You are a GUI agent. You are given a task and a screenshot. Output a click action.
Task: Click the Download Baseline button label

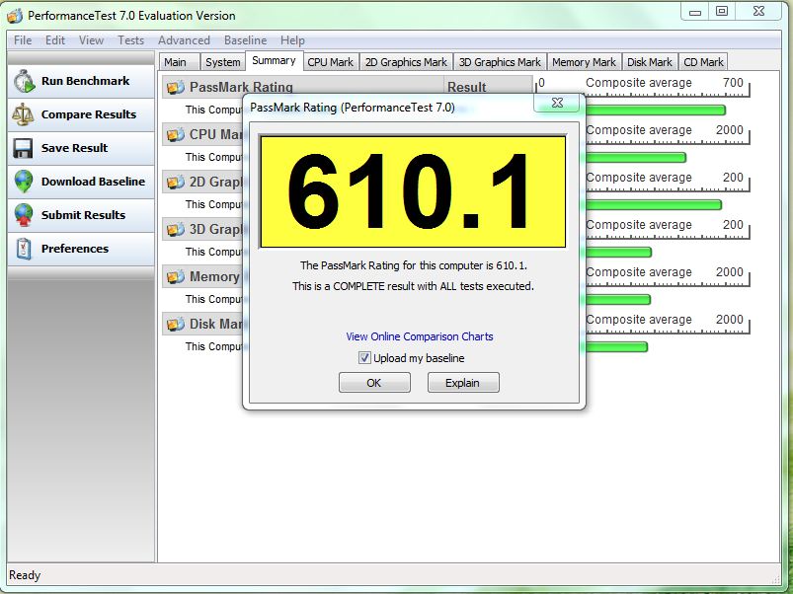pyautogui.click(x=93, y=182)
